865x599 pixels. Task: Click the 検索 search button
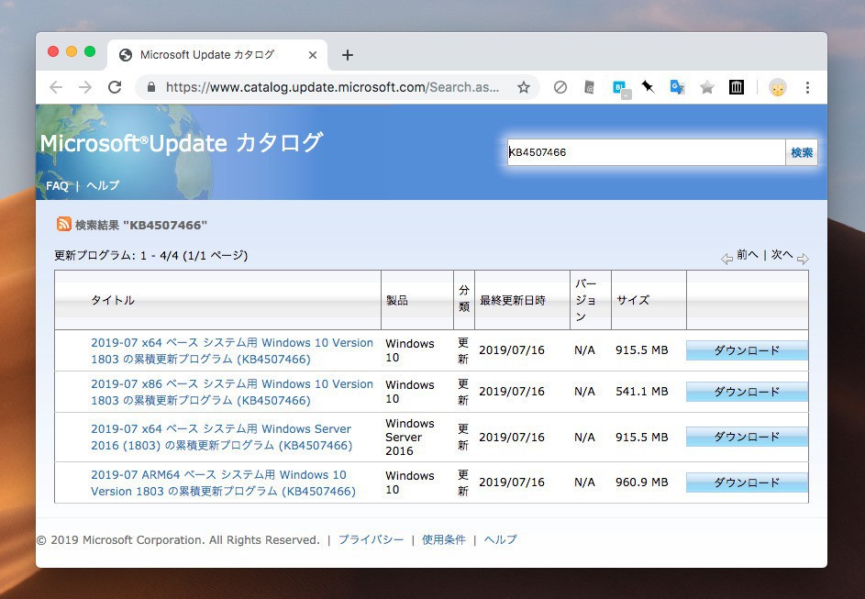tap(802, 152)
